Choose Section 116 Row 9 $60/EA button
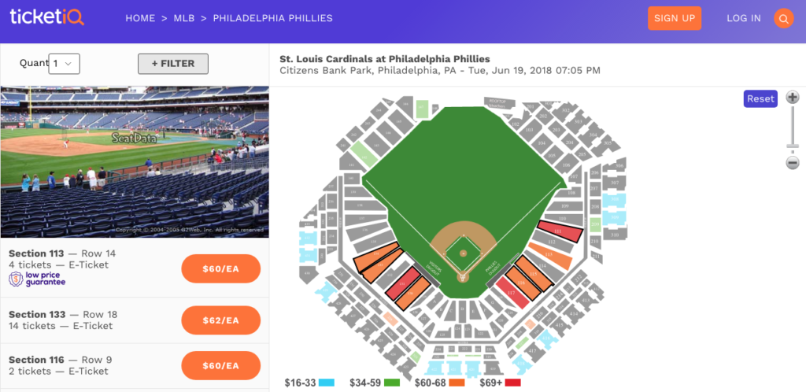 coord(220,365)
